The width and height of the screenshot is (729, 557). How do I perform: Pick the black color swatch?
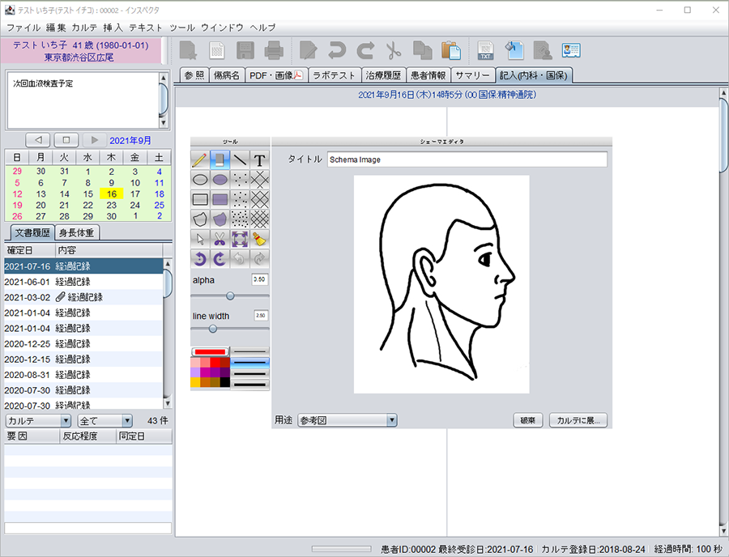click(x=225, y=383)
